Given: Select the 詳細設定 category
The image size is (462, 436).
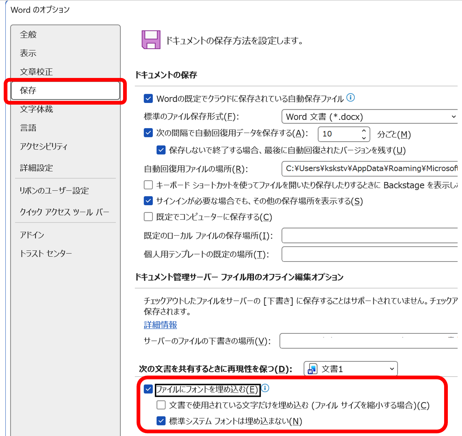Looking at the screenshot, I should [x=36, y=168].
